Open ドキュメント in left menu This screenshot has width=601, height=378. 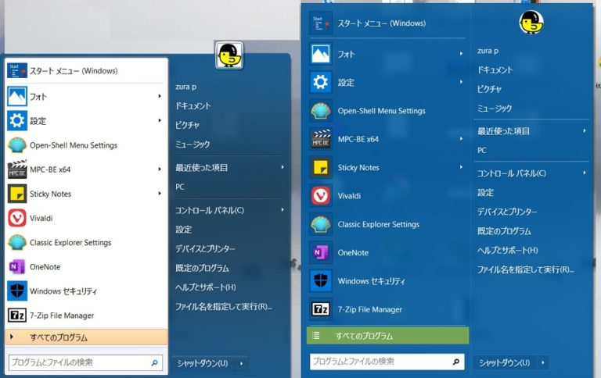(x=193, y=106)
